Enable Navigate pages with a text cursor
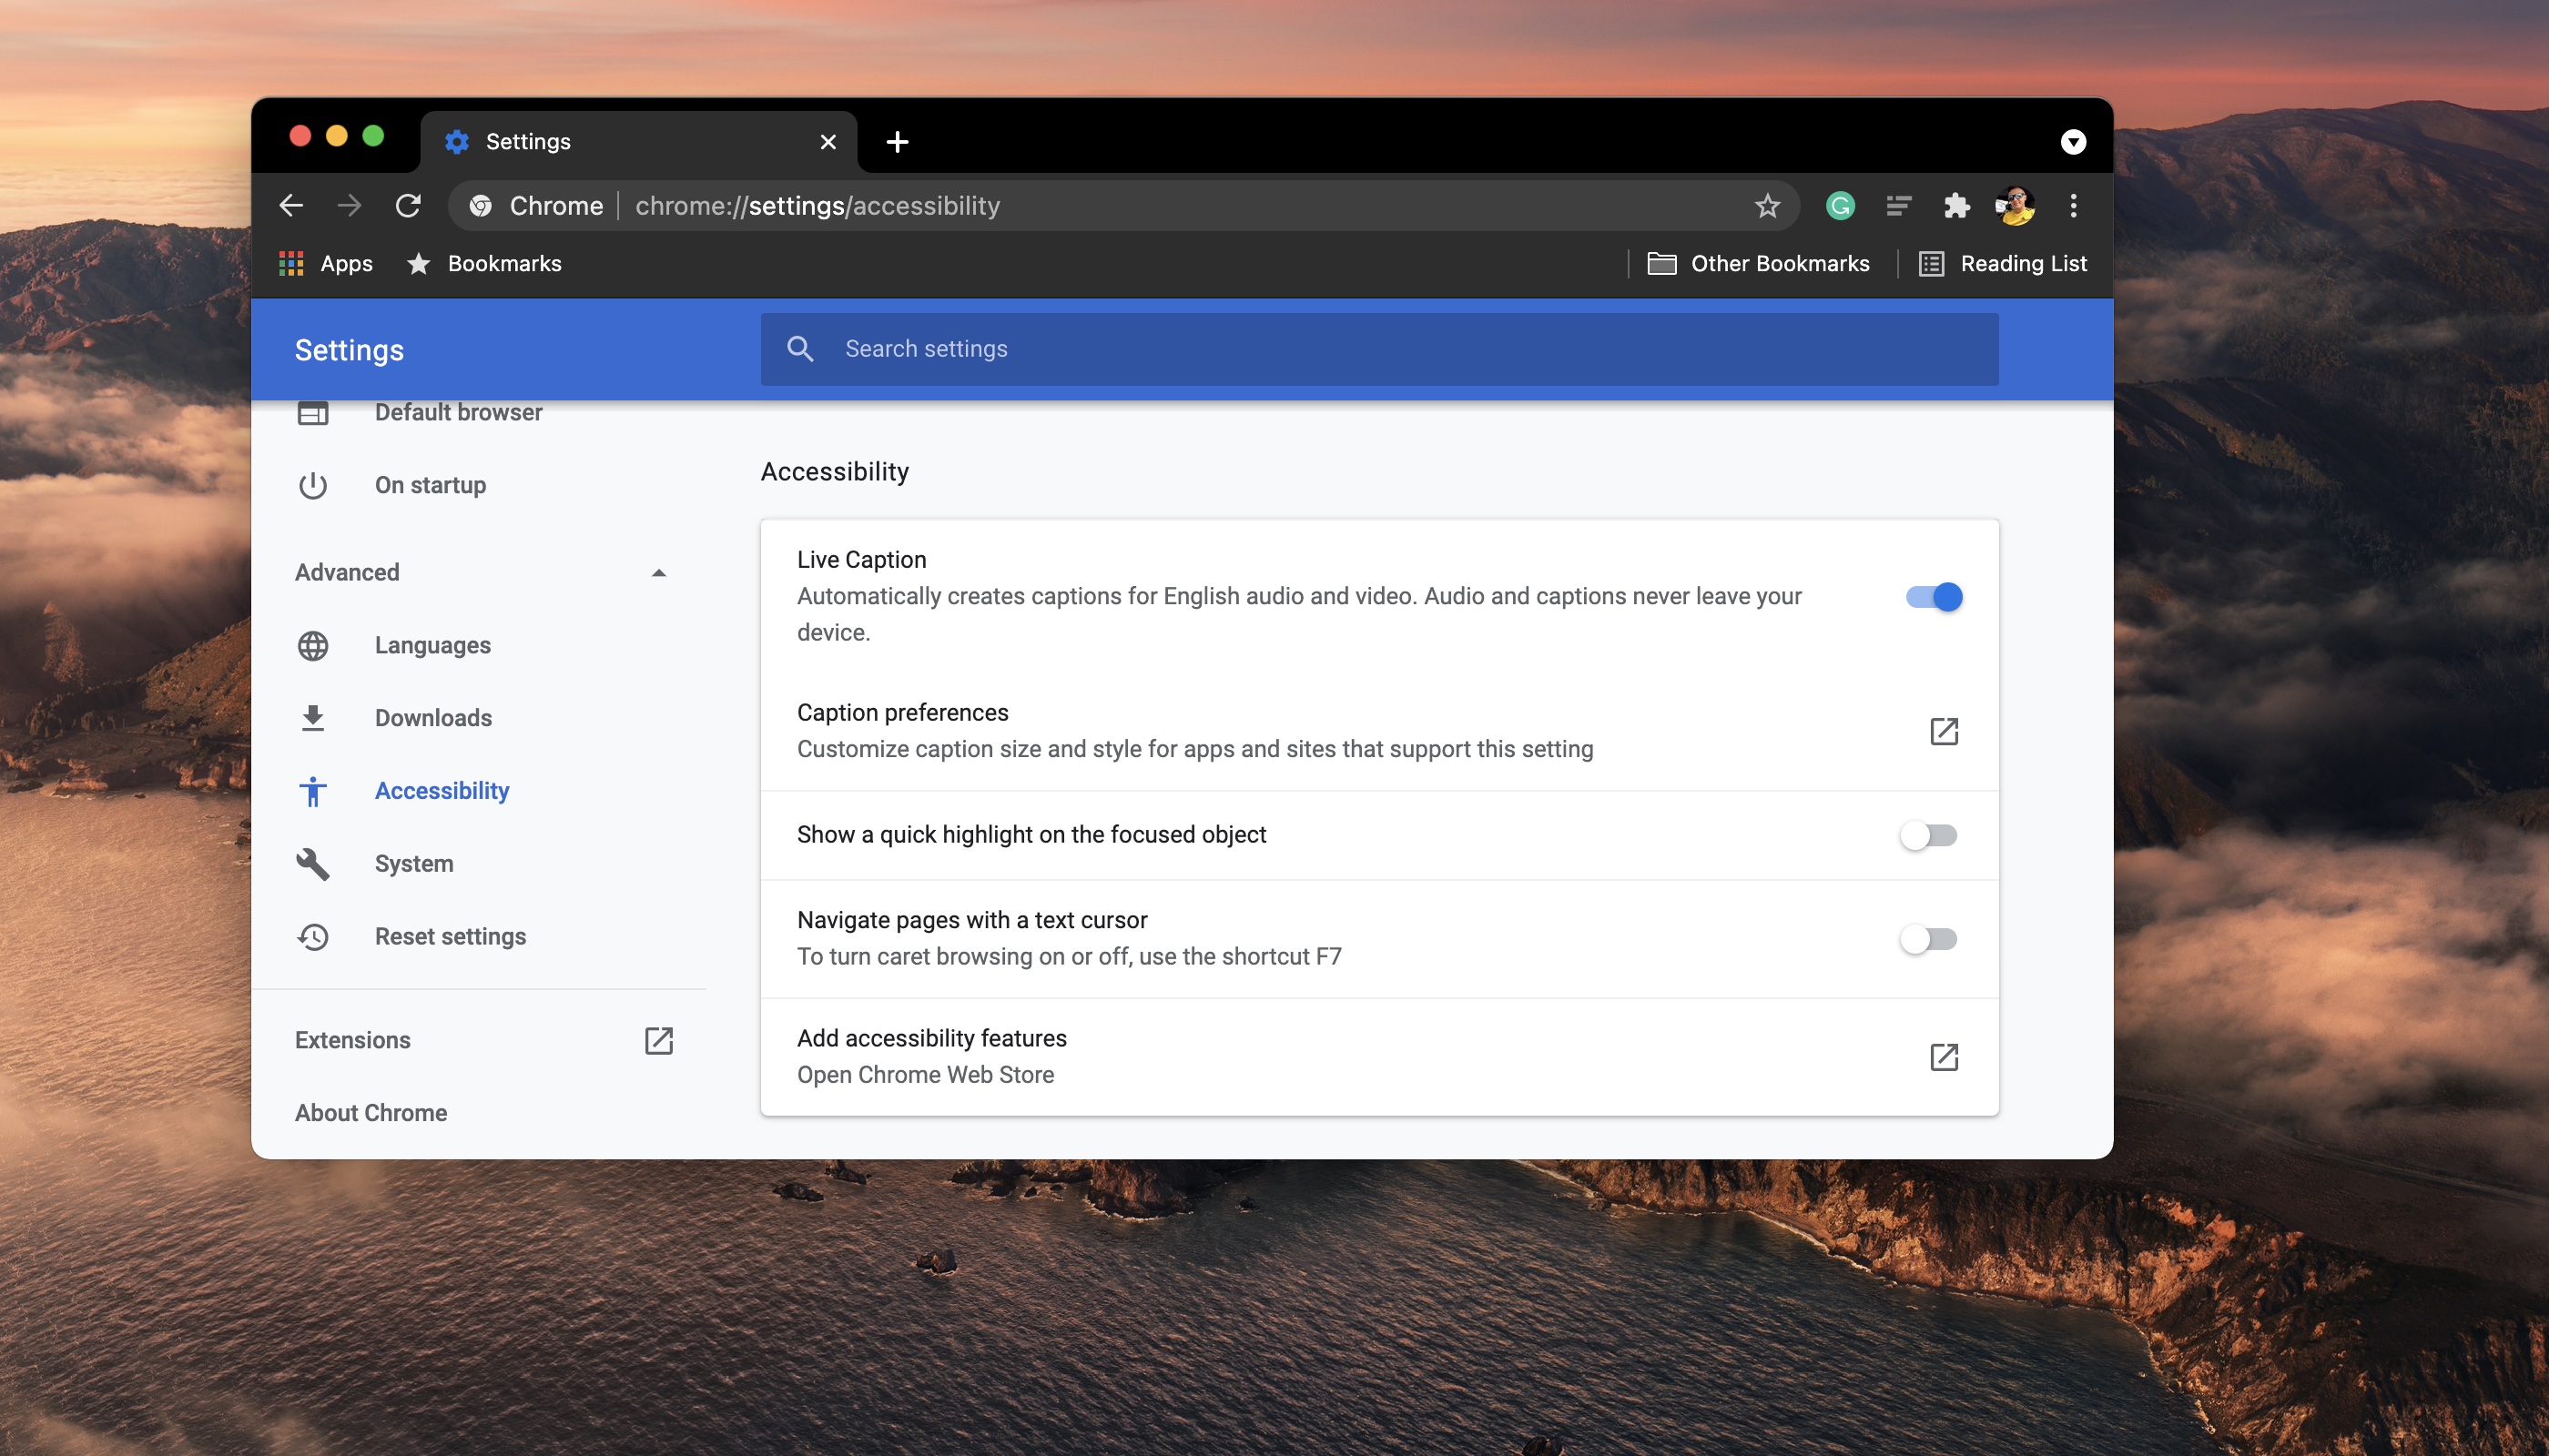Image resolution: width=2549 pixels, height=1456 pixels. pyautogui.click(x=1929, y=939)
